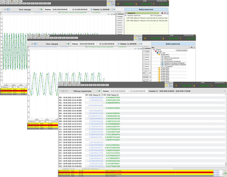Select the Максимум radio under Текущие in back window
The width and height of the screenshot is (227, 177).
117,20
